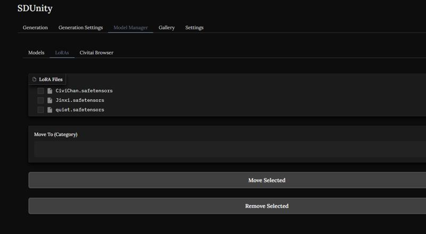Select the LoRAs sub-tab
Screen dimensions: 426x234
point(62,53)
